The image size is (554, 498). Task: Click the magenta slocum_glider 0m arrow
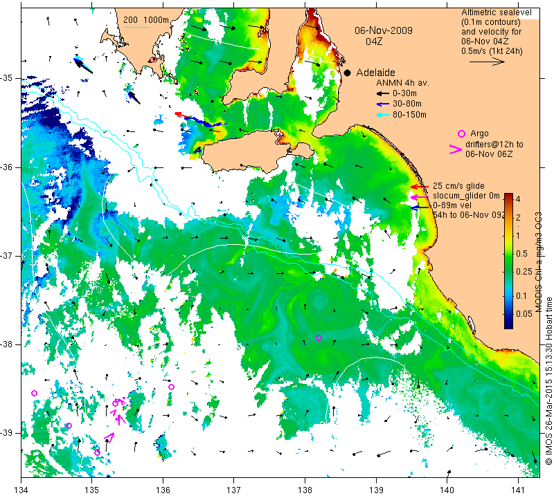point(420,197)
